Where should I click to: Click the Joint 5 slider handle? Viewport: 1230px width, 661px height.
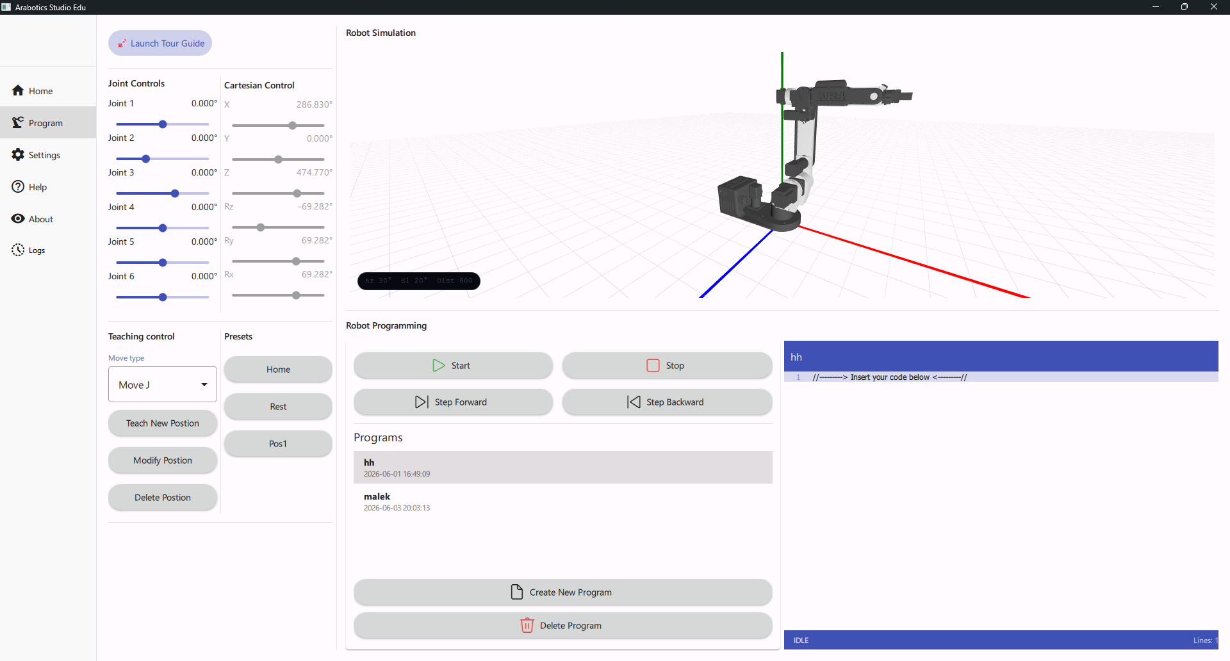(x=163, y=263)
